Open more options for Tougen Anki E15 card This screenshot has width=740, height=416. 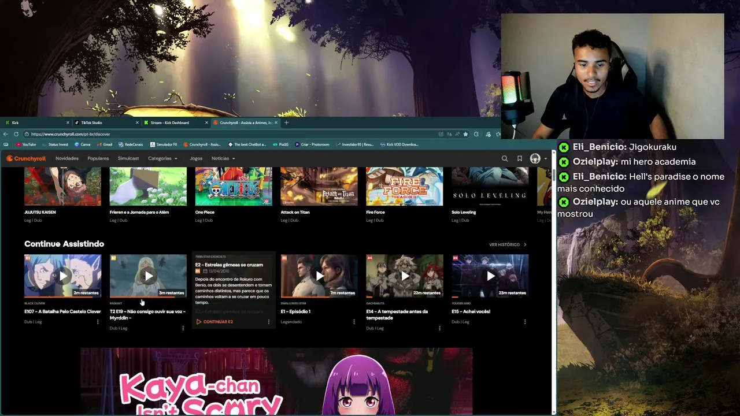(x=525, y=322)
